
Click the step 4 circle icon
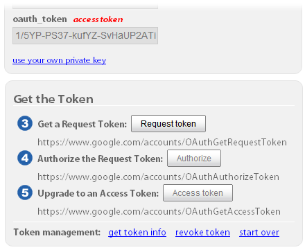point(25,158)
